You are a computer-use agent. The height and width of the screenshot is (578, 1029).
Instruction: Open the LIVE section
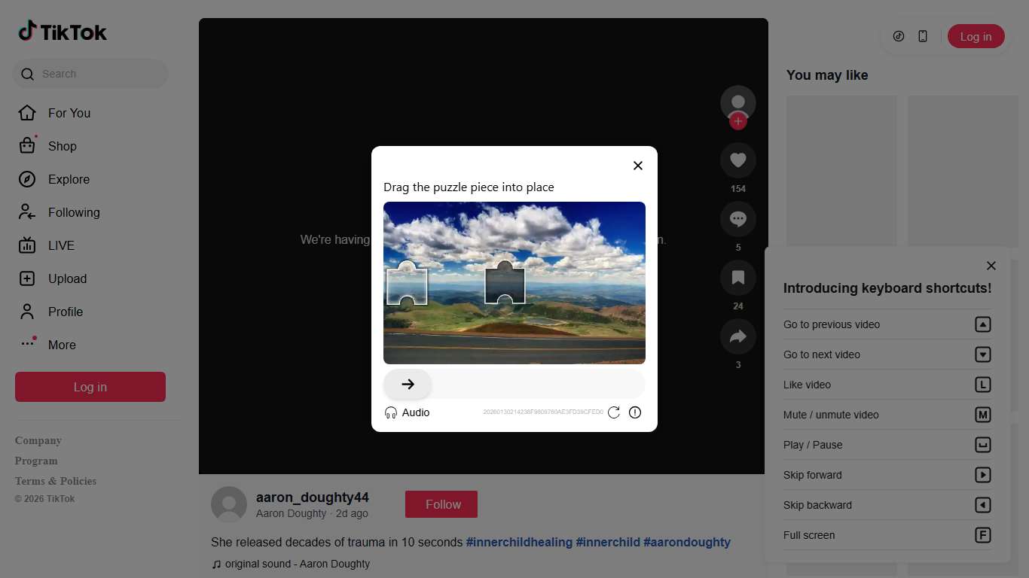click(61, 245)
